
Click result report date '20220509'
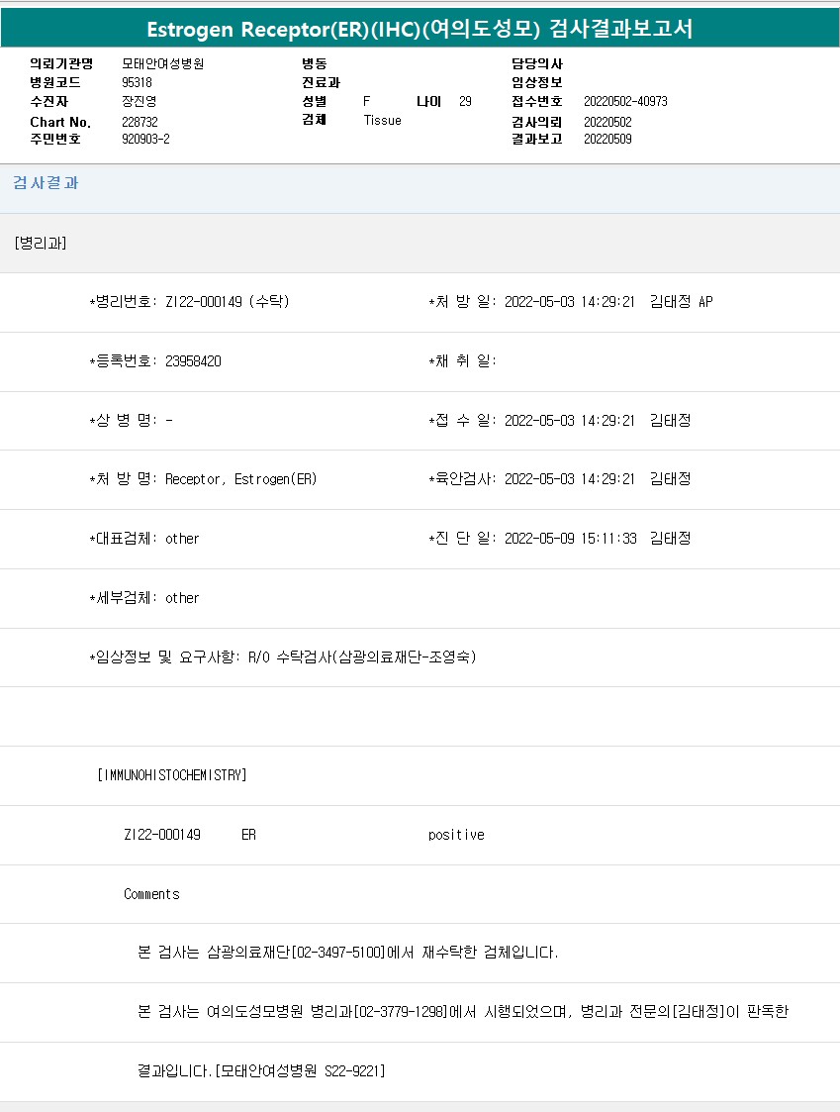coord(607,139)
